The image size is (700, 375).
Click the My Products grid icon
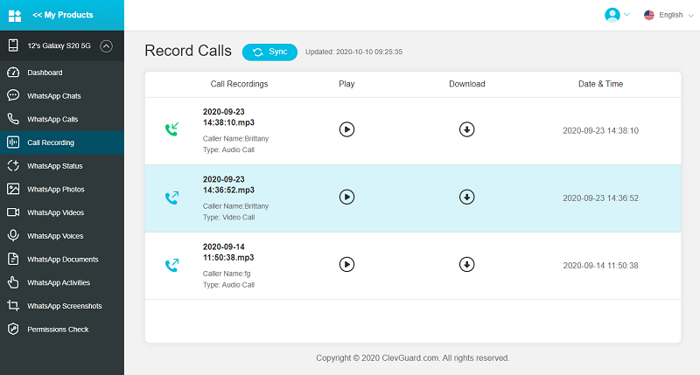pyautogui.click(x=15, y=15)
